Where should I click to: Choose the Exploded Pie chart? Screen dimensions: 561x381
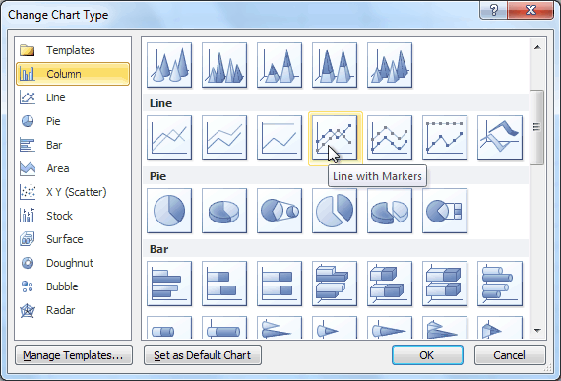pos(335,211)
